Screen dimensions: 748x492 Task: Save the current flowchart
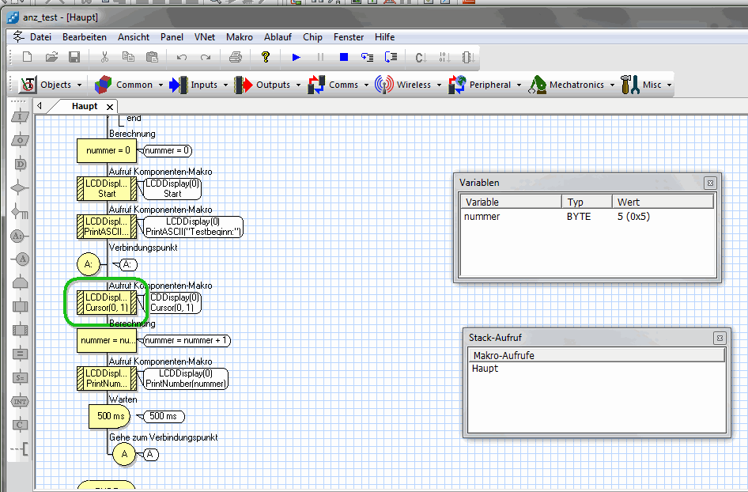[74, 57]
